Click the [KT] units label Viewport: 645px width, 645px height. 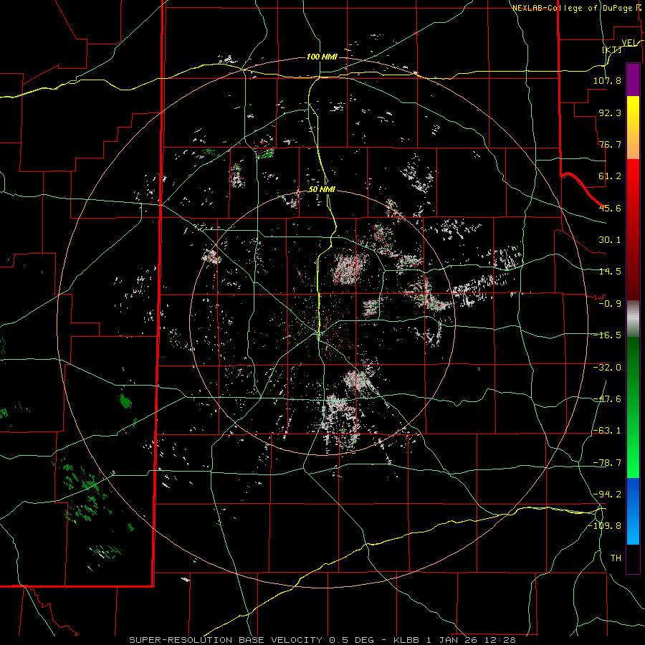click(x=612, y=49)
